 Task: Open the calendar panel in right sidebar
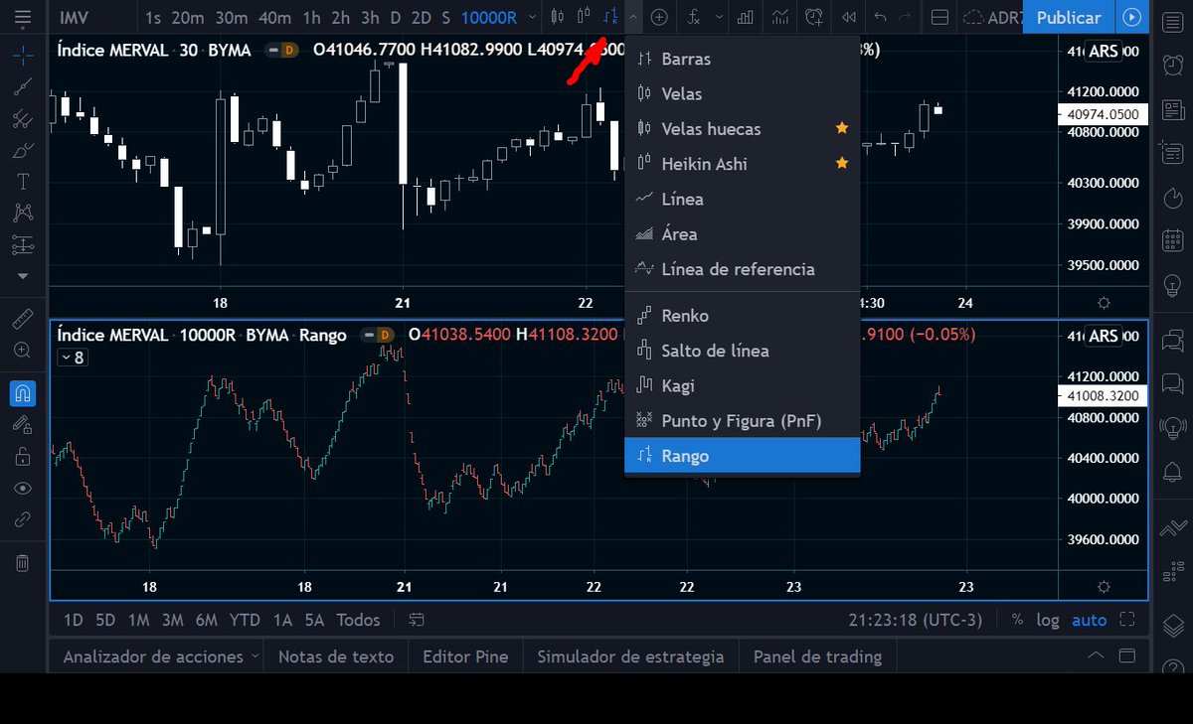[1172, 238]
